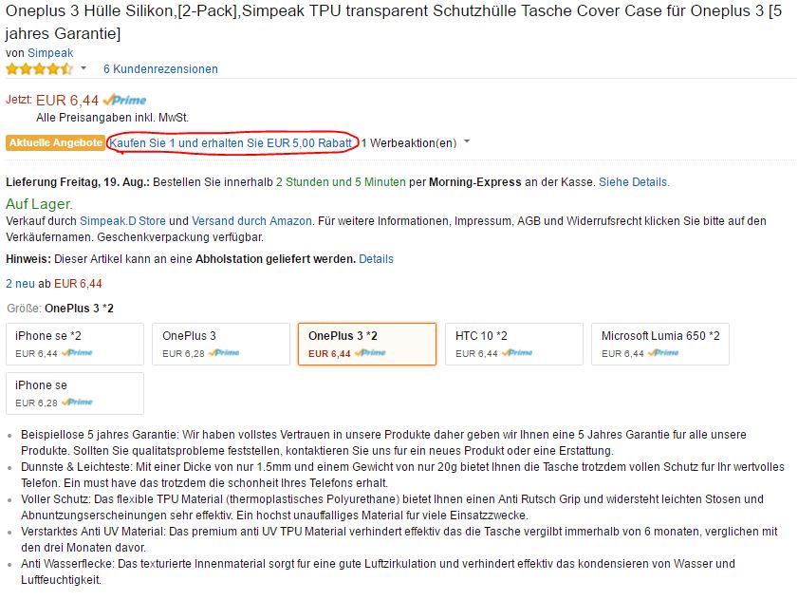This screenshot has height=600, width=798.
Task: Visit the Simpeak.D Store seller link
Action: pos(122,221)
